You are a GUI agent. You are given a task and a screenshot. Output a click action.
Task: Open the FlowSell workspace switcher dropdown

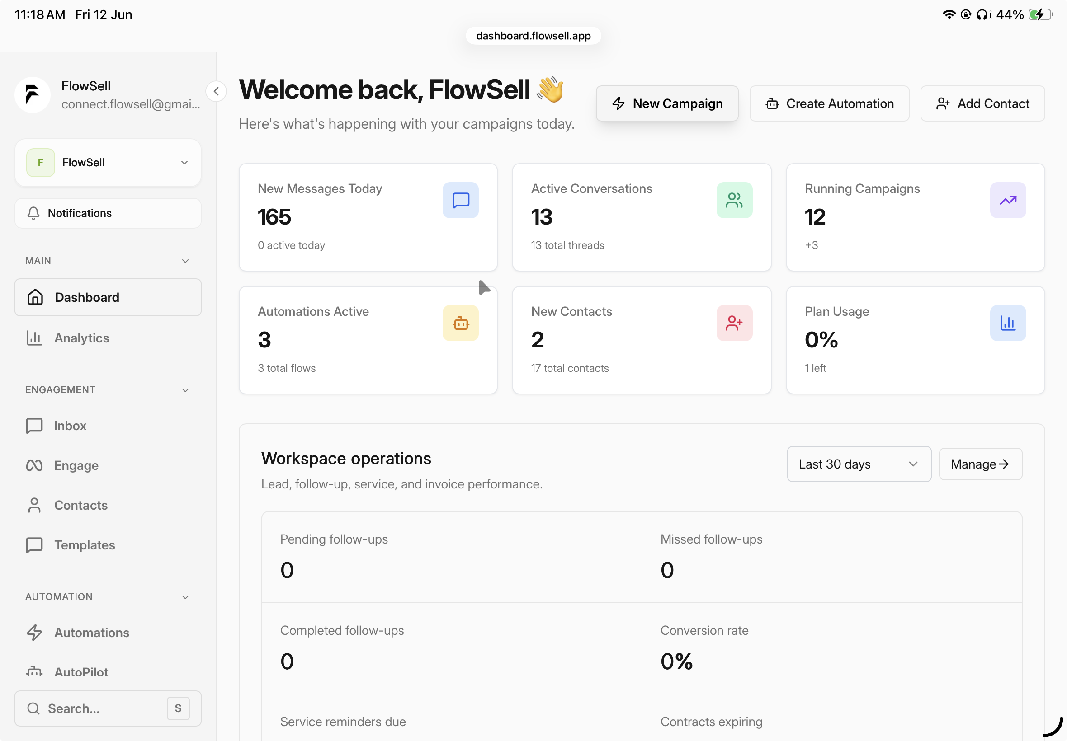[x=108, y=163]
